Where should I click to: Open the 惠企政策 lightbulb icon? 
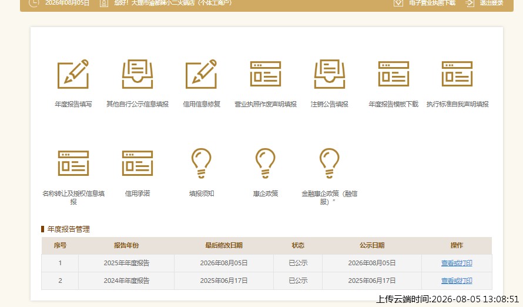[x=266, y=163]
